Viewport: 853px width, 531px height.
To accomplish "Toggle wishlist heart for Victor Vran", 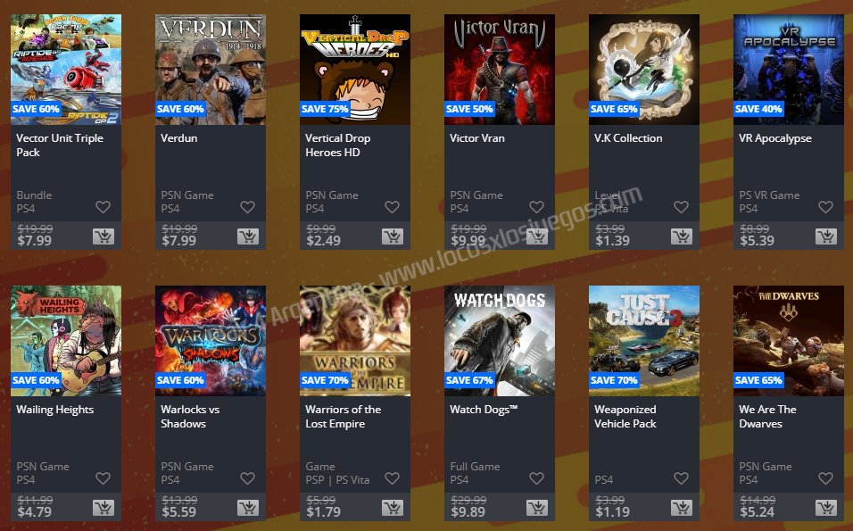I will point(536,207).
